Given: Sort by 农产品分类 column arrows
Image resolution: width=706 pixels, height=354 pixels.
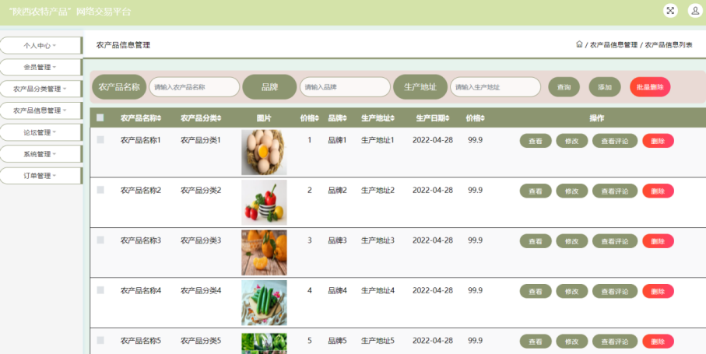Looking at the screenshot, I should [x=220, y=118].
